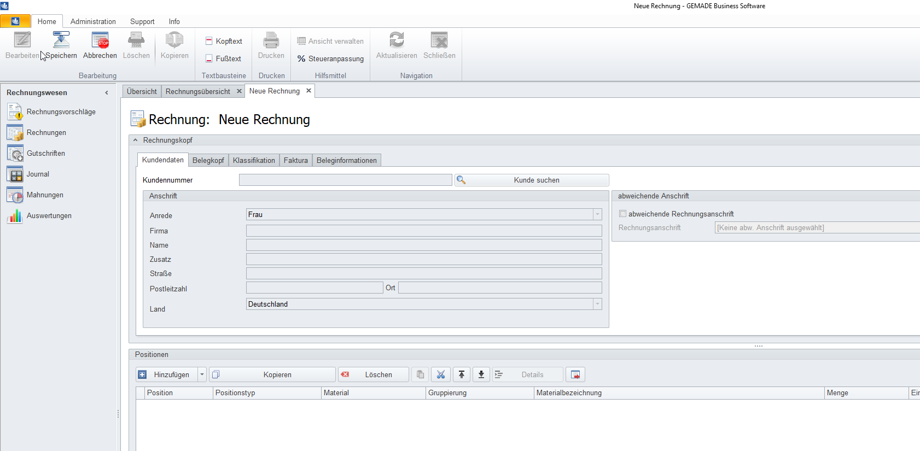Click the Abbrechen stop icon
The height and width of the screenshot is (451, 920).
(x=100, y=40)
